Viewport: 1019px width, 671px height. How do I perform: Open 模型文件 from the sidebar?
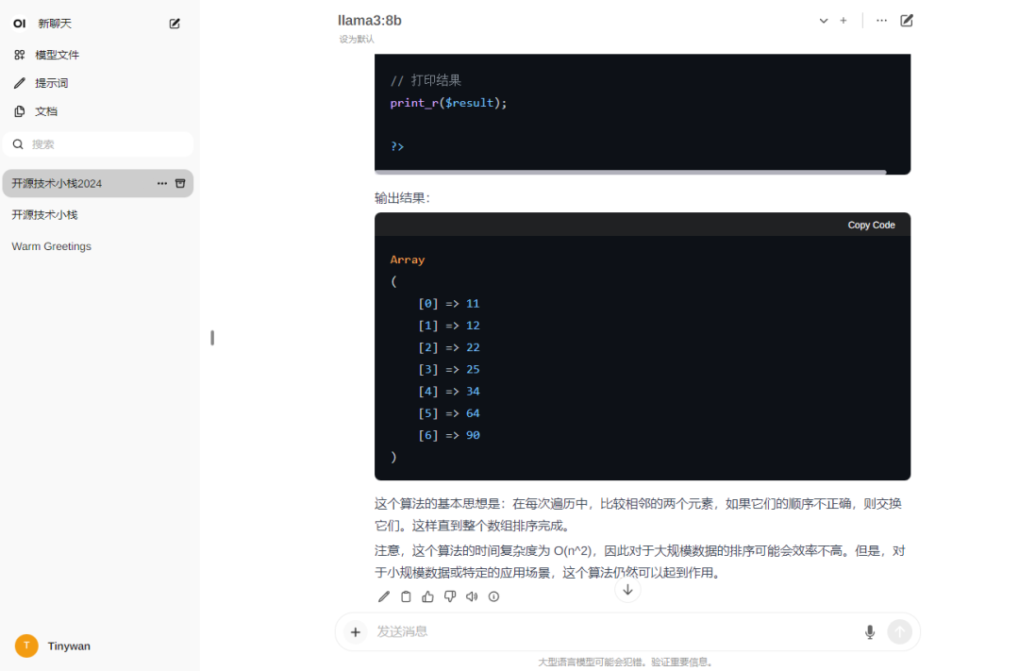pos(57,54)
